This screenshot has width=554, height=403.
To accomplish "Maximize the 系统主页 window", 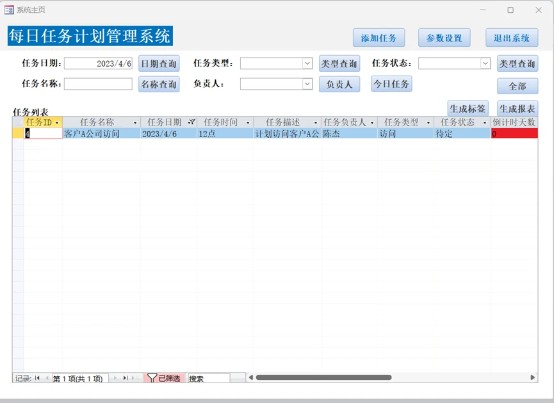I will pos(510,10).
